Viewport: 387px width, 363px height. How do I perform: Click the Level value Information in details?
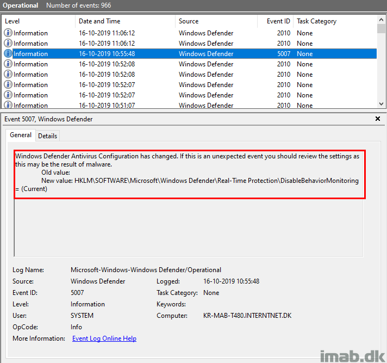click(x=88, y=304)
